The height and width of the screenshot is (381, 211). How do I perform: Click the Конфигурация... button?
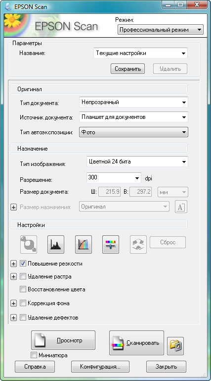click(x=100, y=367)
